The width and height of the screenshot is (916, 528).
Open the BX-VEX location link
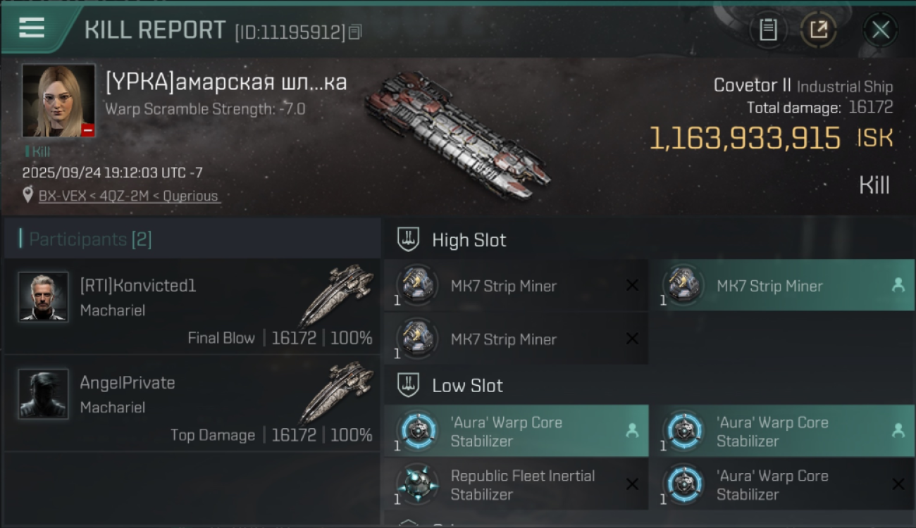(x=130, y=196)
